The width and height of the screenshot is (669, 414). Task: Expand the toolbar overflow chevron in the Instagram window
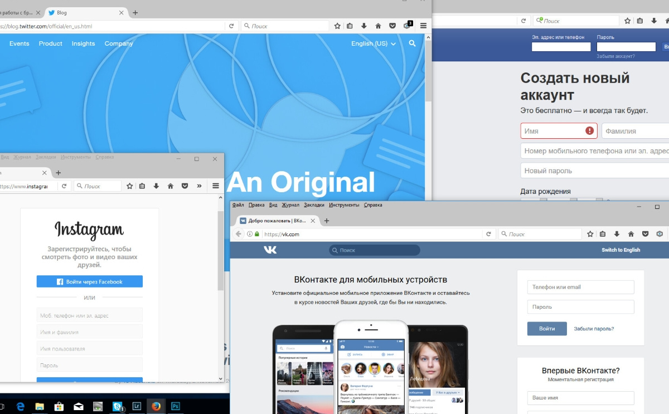pyautogui.click(x=199, y=186)
